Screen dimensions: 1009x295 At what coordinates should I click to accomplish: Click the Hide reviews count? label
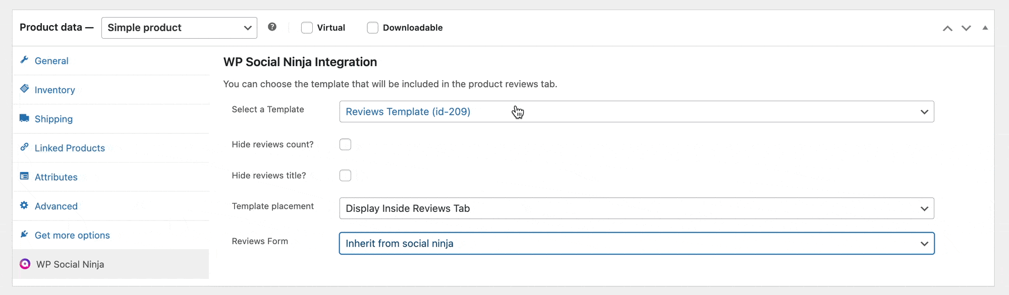point(272,144)
